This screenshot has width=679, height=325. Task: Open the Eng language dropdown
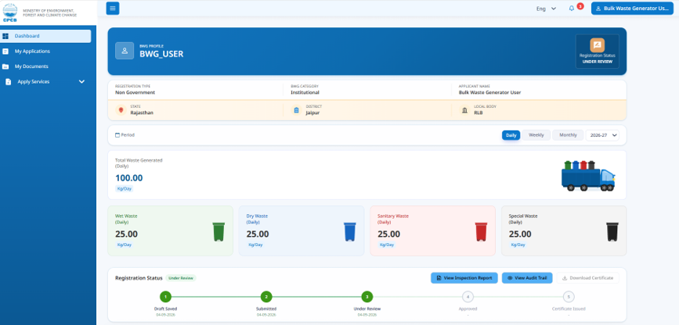[546, 9]
